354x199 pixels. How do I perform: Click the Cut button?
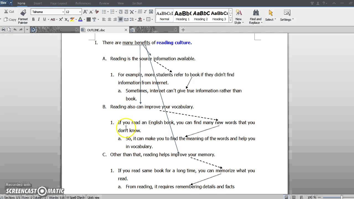point(9,12)
